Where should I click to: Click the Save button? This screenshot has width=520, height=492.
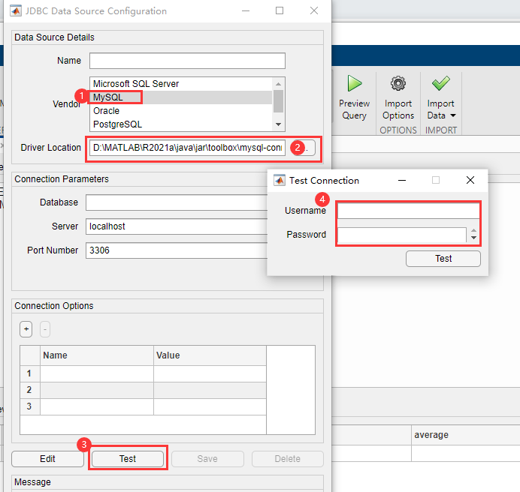(207, 459)
